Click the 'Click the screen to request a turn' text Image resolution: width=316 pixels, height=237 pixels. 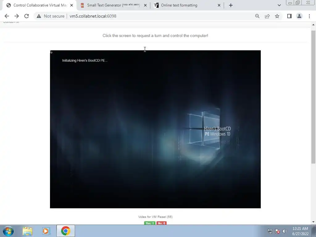155,36
